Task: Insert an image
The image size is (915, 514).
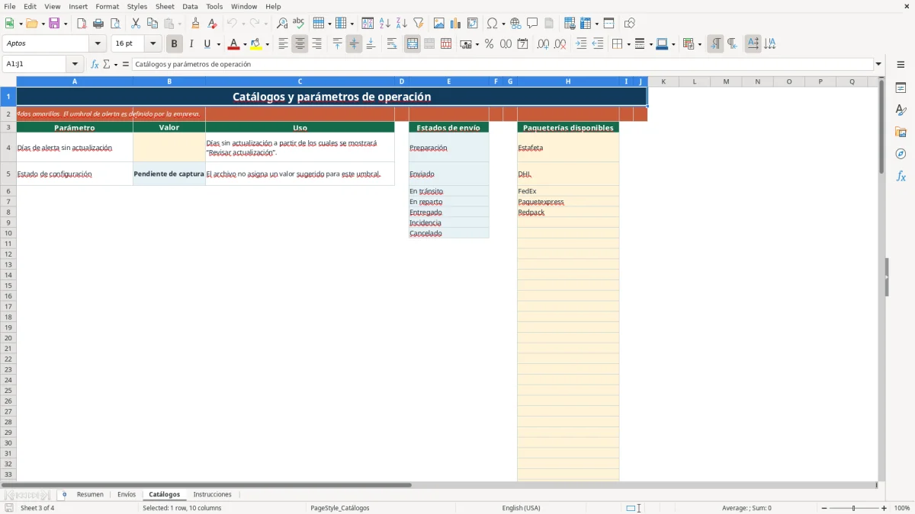Action: coord(439,24)
